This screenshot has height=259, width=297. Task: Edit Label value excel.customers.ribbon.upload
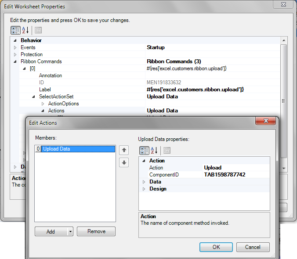195,90
